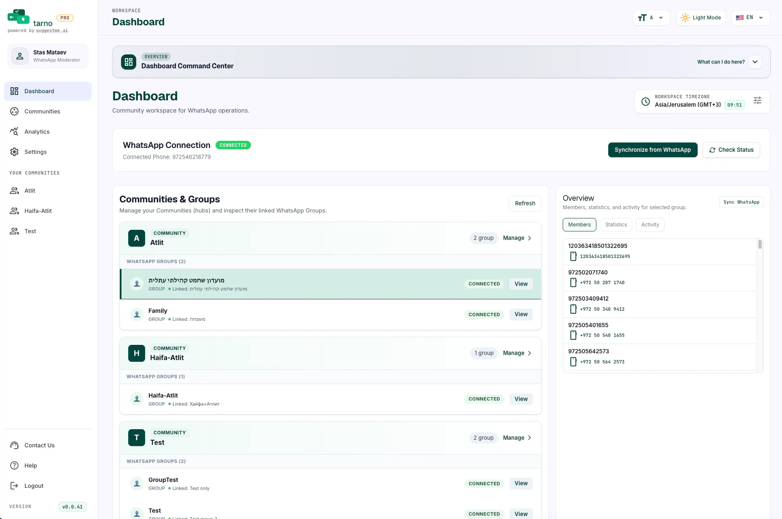Click the '1 group' badge for Haifa-Atlit
Screen dimensions: 782x519
(x=484, y=353)
